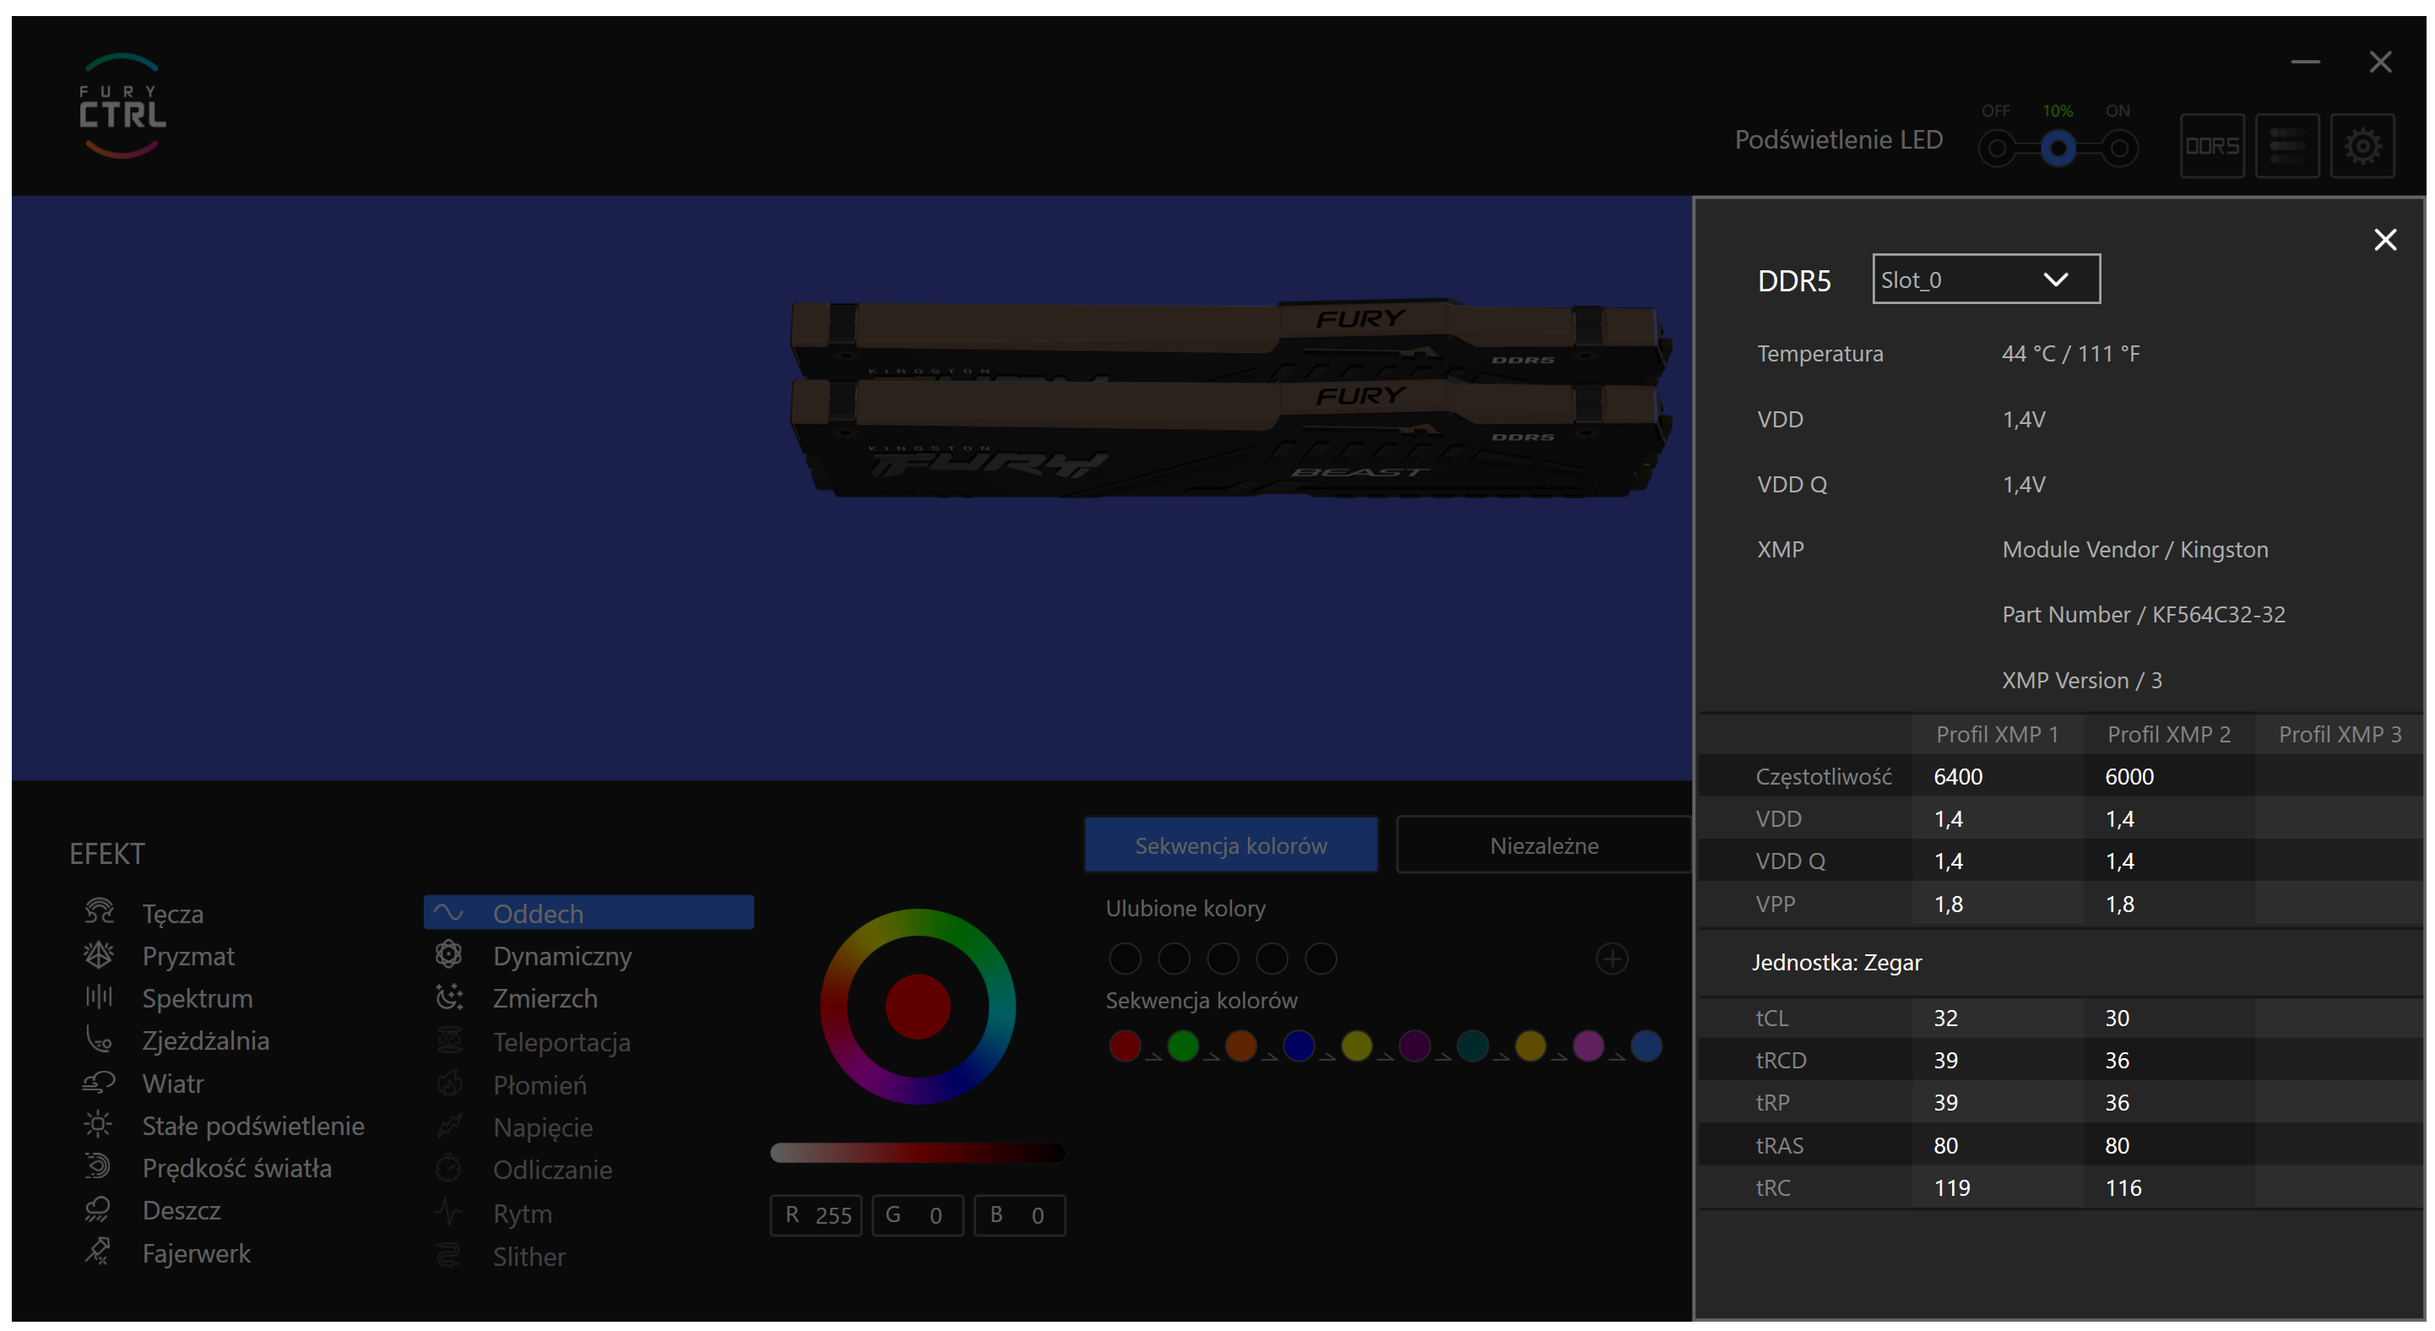Viewport: 2435px width, 1331px height.
Task: Click green swatch in color sequence
Action: [1181, 1046]
